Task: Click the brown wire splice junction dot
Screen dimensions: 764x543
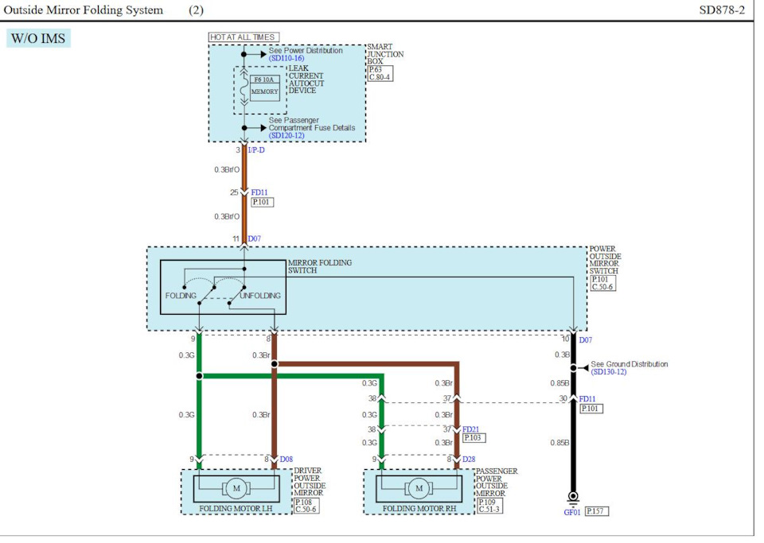Action: (274, 364)
